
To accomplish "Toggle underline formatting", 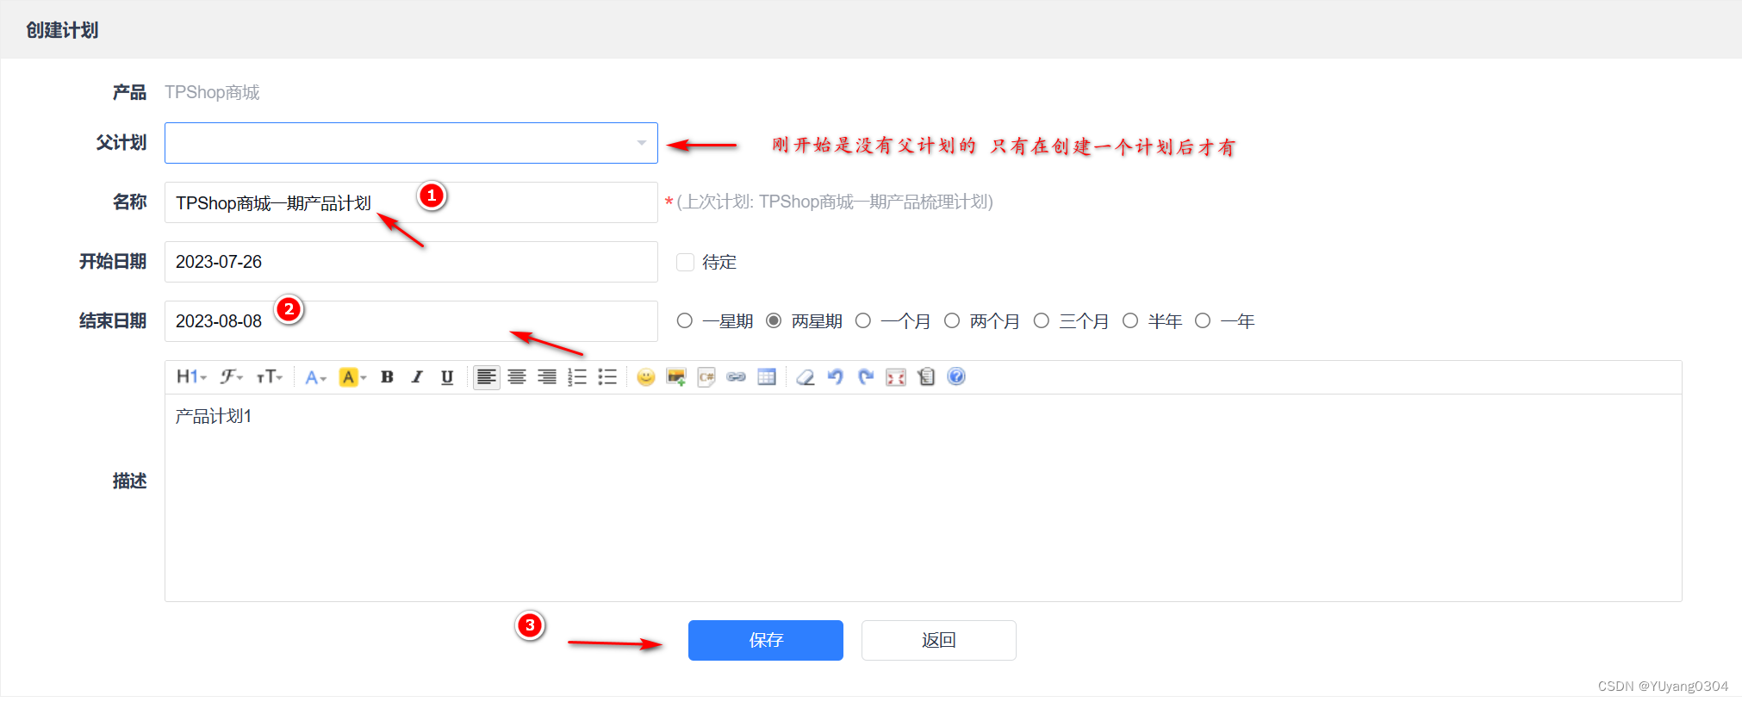I will click(447, 377).
